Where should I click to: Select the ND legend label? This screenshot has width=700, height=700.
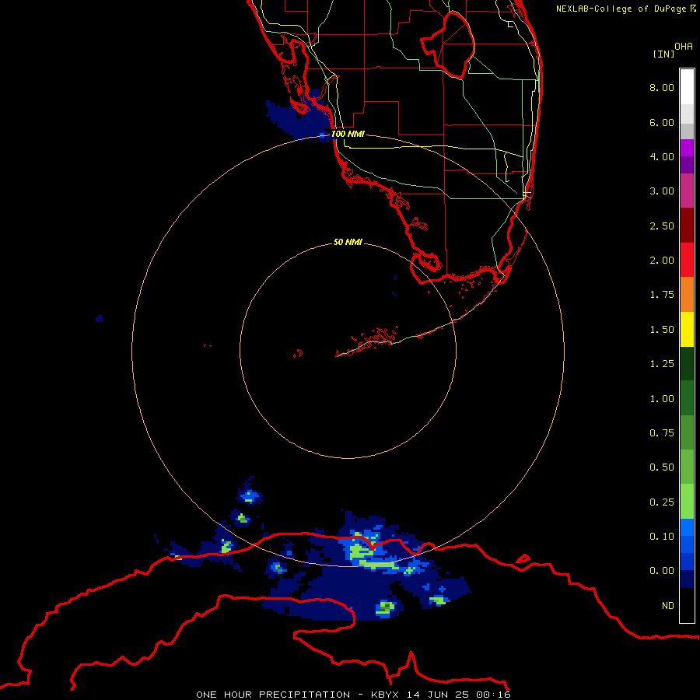[668, 606]
